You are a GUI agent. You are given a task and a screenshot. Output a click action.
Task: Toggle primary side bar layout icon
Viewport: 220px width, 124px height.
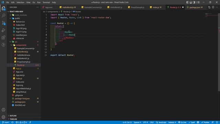pyautogui.click(x=188, y=2)
